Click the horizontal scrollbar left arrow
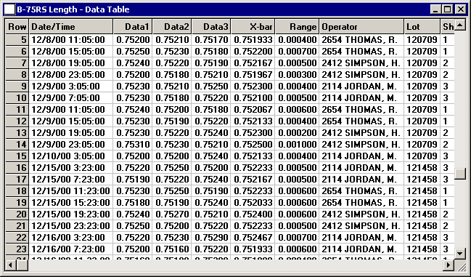This screenshot has width=471, height=277. point(11,265)
